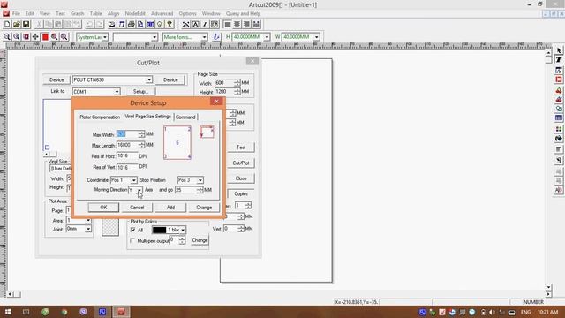Click the pan crosshair arrows icon

[35, 37]
